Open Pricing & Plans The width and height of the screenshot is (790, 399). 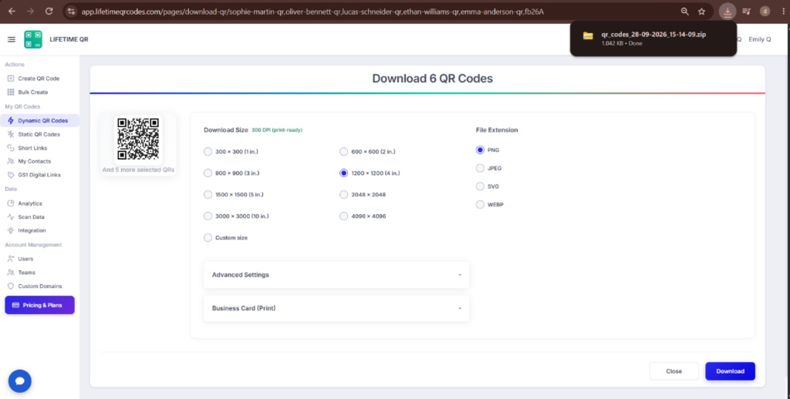click(x=40, y=305)
